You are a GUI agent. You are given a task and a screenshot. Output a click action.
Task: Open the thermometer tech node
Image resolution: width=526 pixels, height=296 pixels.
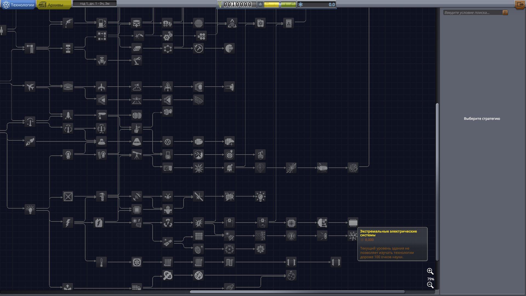click(x=101, y=262)
